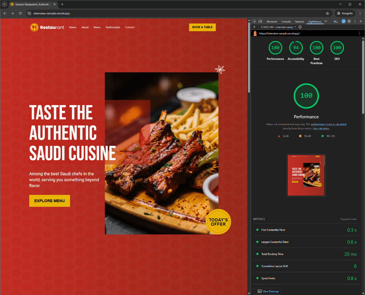The image size is (365, 295).
Task: Open the customize DevTools three-dot menu
Action: point(355,21)
